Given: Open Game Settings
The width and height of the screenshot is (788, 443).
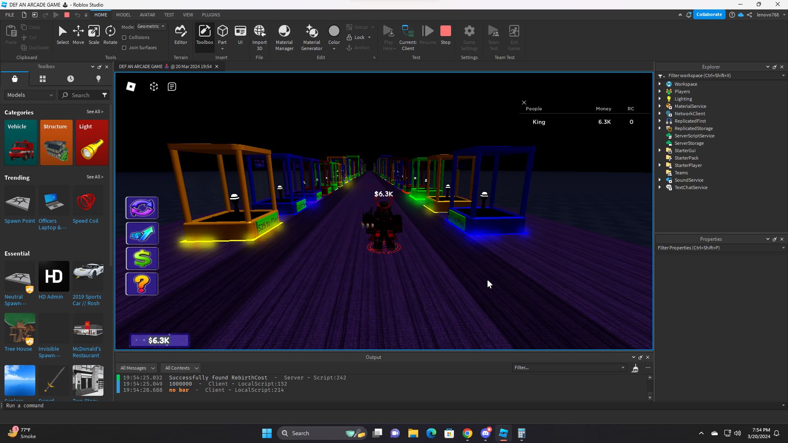Looking at the screenshot, I should (469, 36).
